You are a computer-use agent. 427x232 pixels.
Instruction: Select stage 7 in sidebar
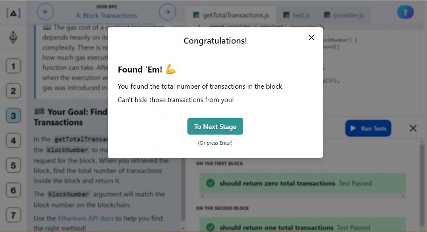click(13, 215)
